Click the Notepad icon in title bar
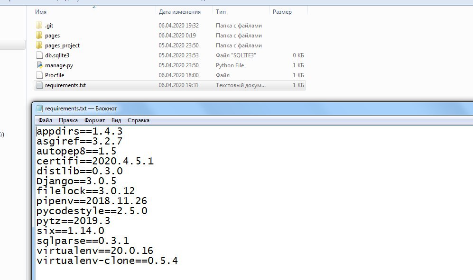 pos(39,108)
